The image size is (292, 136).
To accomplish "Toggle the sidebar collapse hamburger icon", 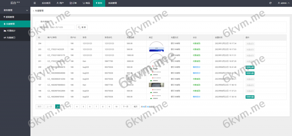I will (35, 3).
